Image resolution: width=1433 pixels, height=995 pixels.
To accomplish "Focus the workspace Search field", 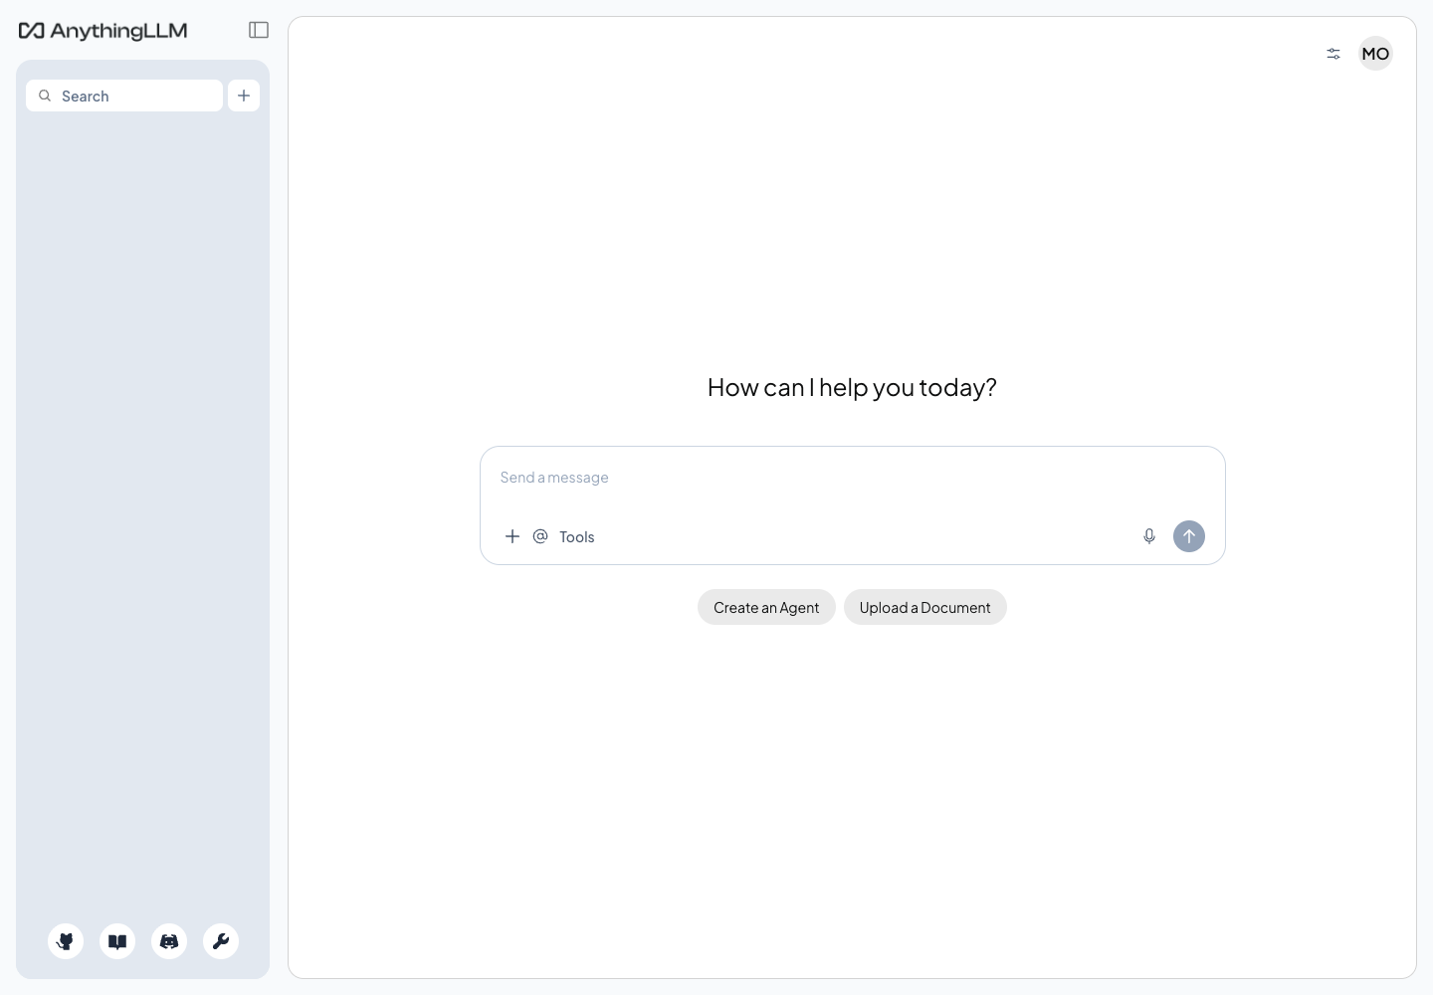I will tap(124, 96).
